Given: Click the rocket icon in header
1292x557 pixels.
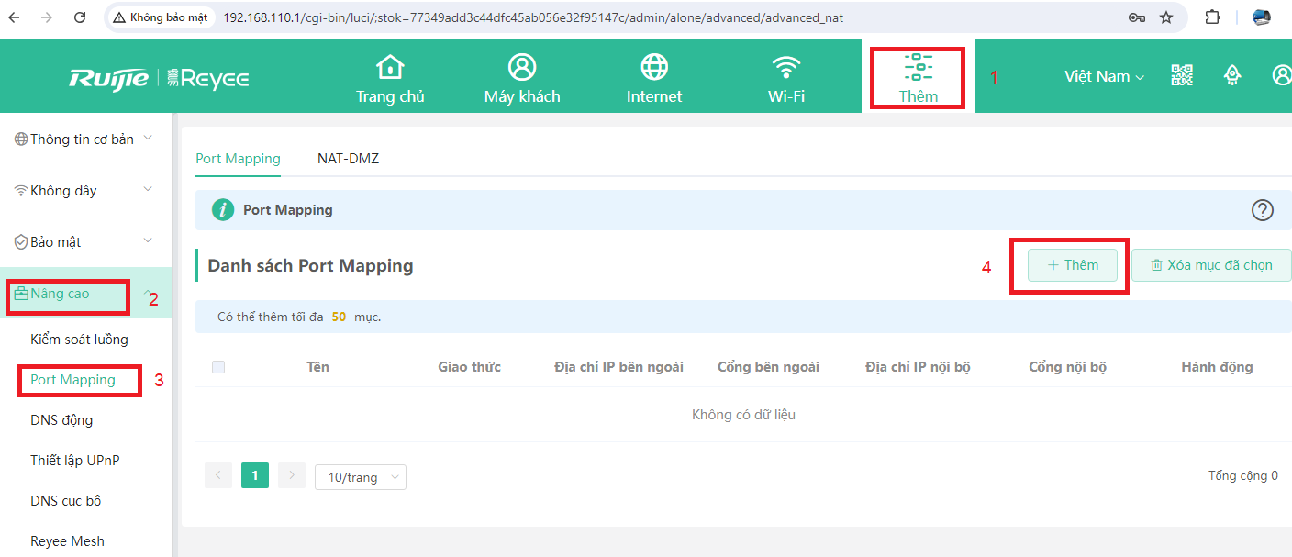Looking at the screenshot, I should (x=1232, y=76).
